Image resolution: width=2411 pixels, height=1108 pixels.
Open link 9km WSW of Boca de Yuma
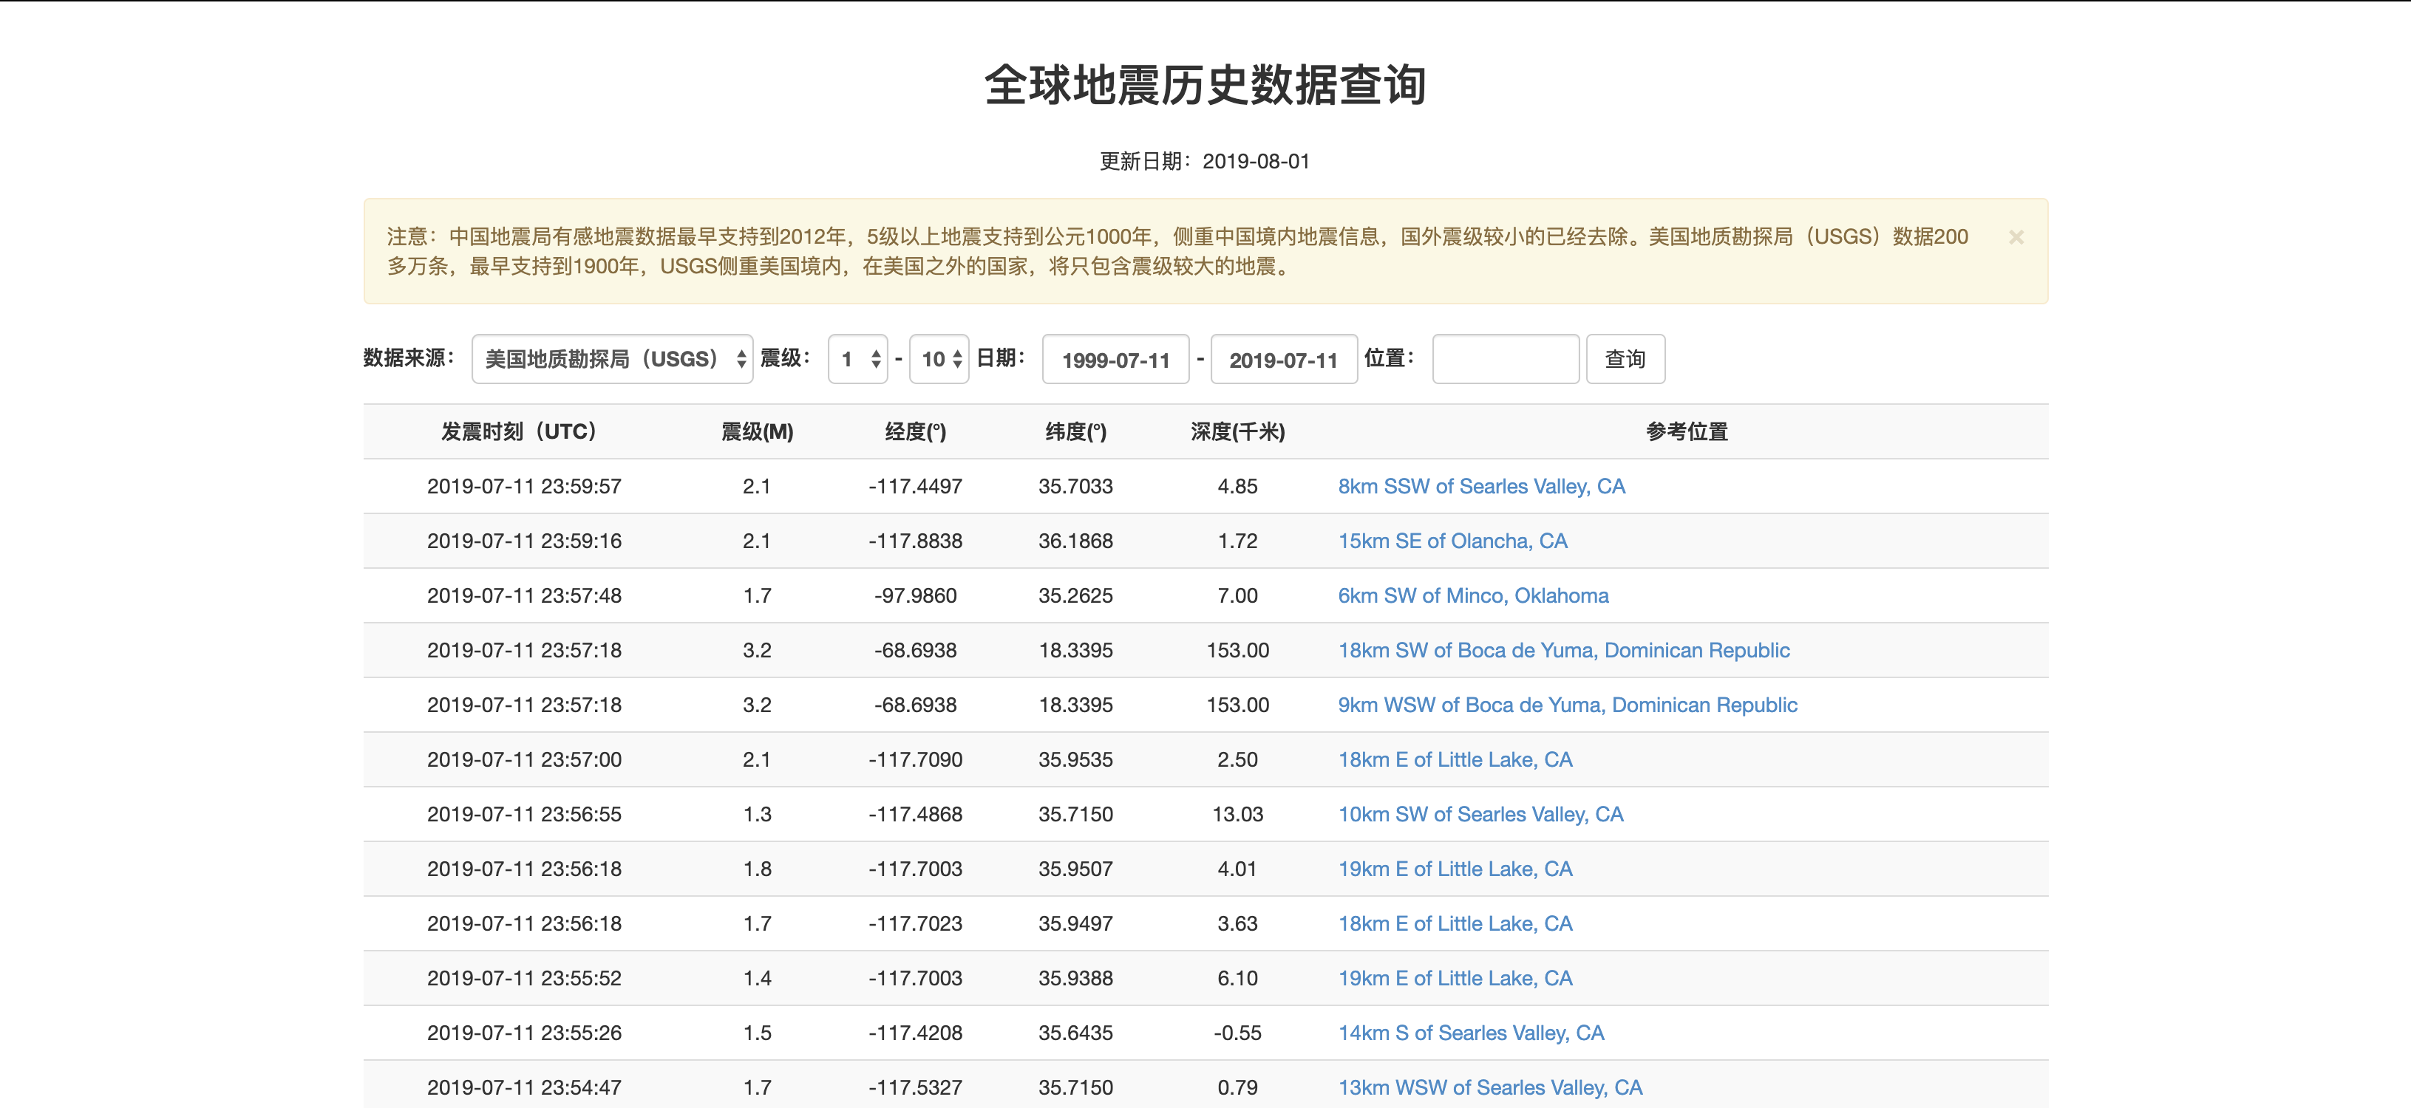tap(1568, 705)
